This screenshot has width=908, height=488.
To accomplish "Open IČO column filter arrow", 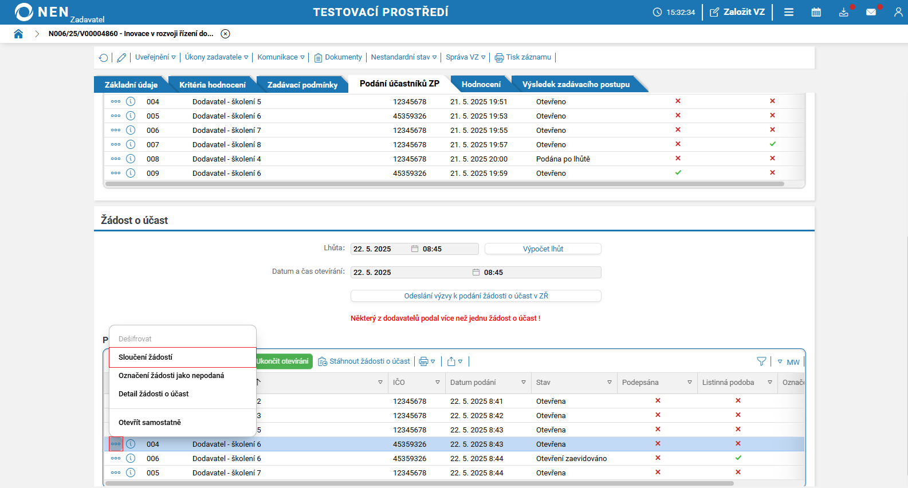I will coord(438,383).
